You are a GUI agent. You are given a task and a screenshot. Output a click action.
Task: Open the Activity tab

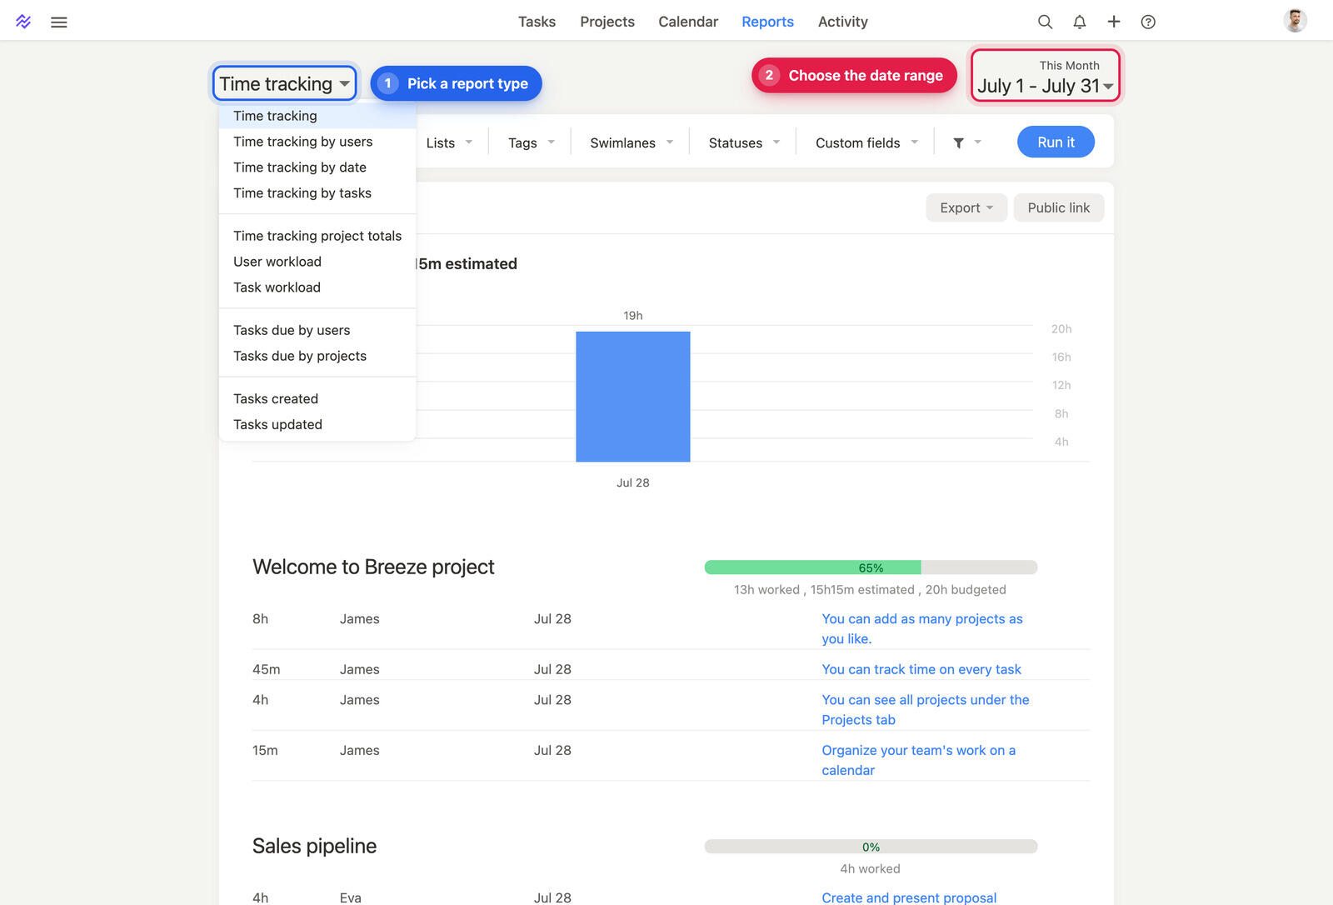[x=842, y=22]
